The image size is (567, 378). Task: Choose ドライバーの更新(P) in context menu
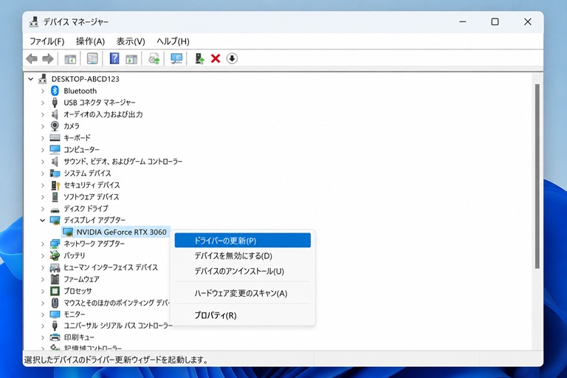tap(242, 241)
